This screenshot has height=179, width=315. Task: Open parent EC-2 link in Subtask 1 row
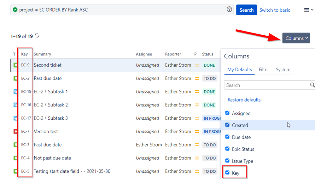[x=38, y=92]
